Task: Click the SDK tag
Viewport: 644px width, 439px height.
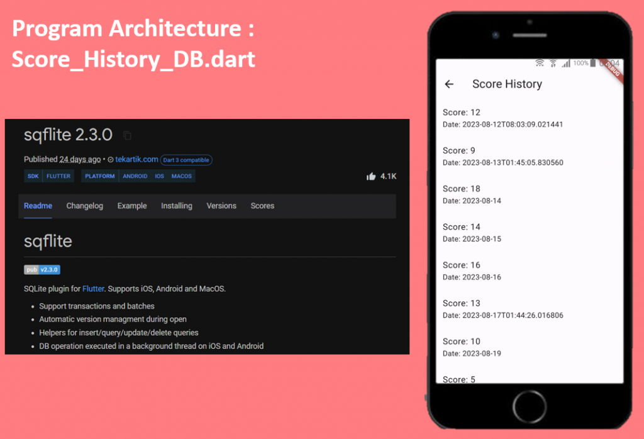Action: tap(33, 176)
